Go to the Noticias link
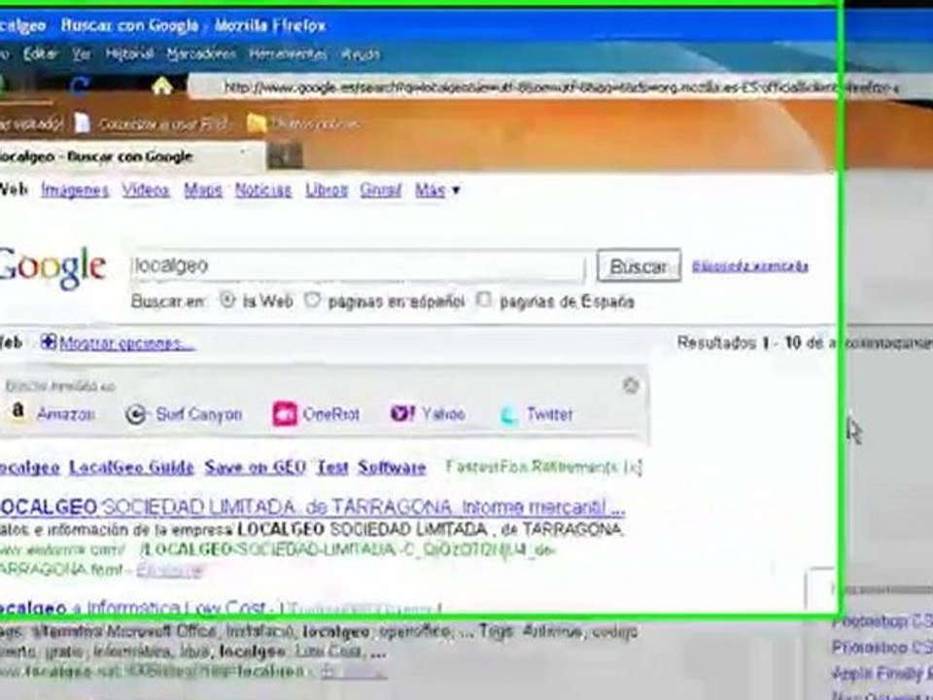 pos(263,191)
